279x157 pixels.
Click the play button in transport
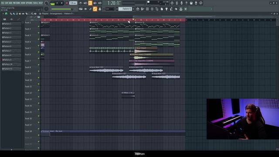click(x=57, y=3)
